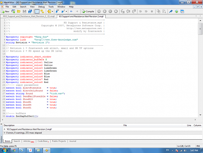This screenshot has height=153, width=203.
Task: Start debugging with the play icon
Action: coord(99,11)
